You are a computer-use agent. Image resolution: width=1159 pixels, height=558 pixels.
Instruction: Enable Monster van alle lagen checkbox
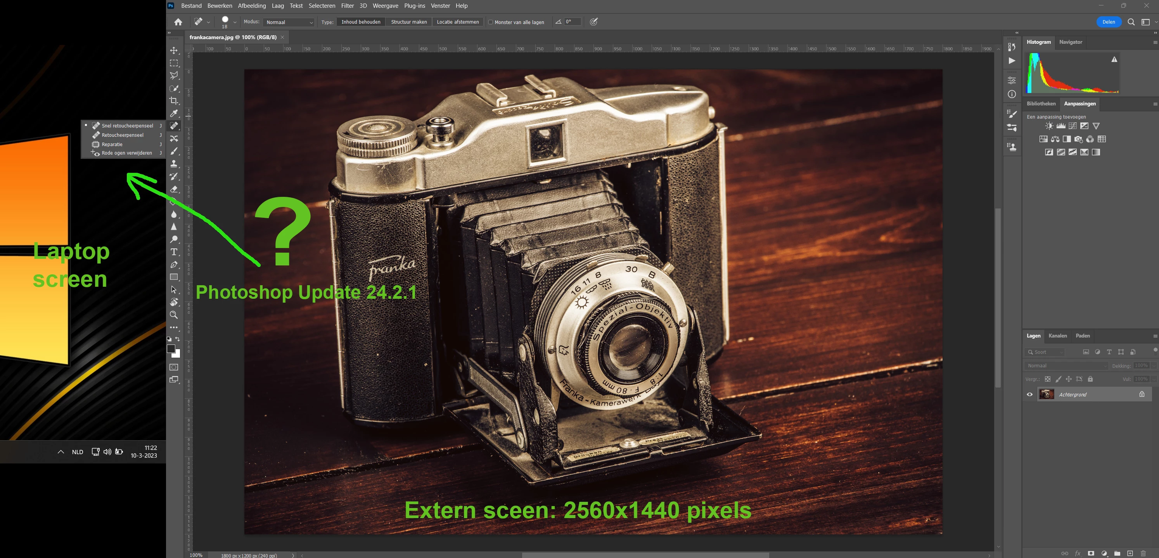coord(491,22)
